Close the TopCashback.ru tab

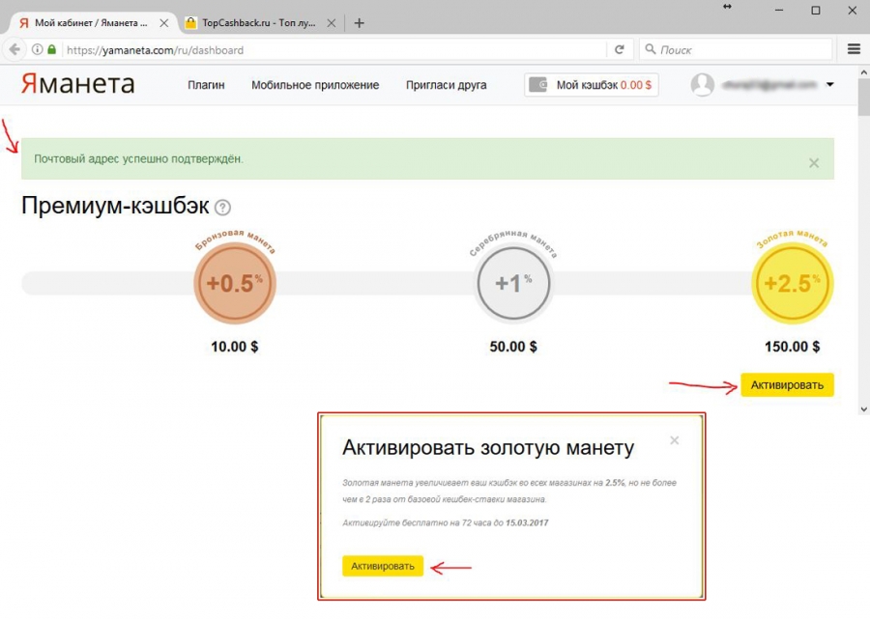(x=332, y=23)
